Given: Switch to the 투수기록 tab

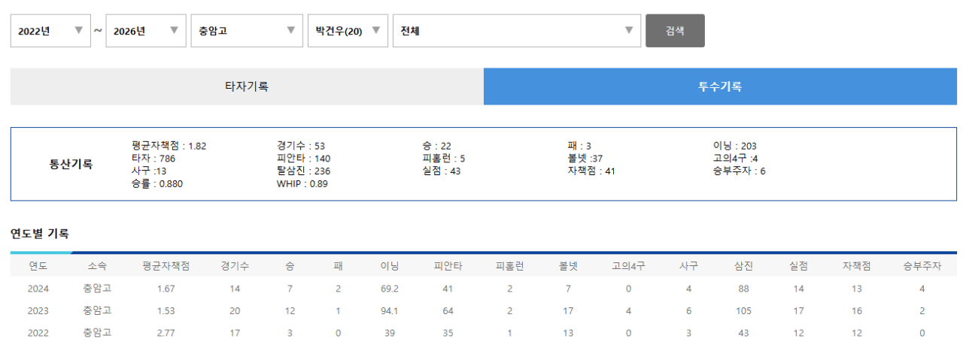Looking at the screenshot, I should coord(720,86).
